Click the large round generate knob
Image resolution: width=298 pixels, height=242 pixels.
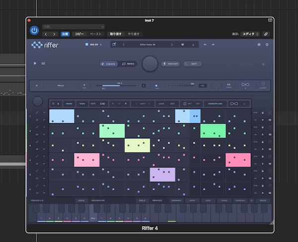[x=150, y=64]
